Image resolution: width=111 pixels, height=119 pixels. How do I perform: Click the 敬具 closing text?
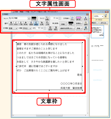pos(80,75)
